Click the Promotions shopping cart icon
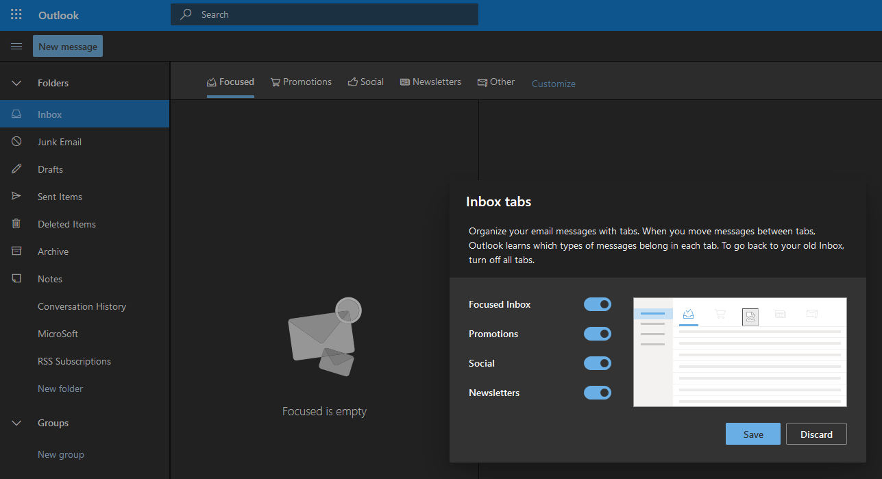The width and height of the screenshot is (882, 479). click(x=275, y=82)
